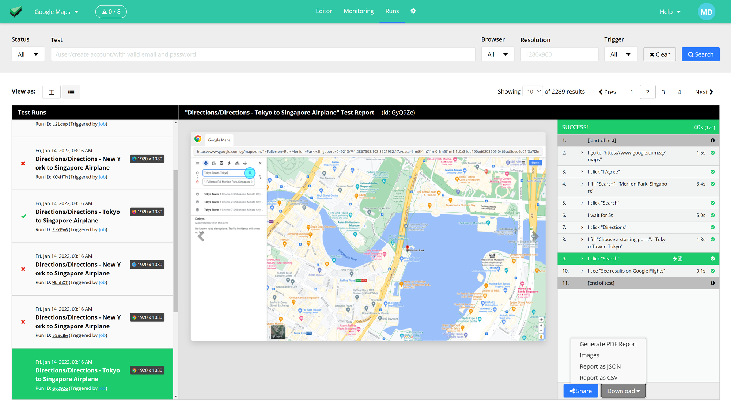Click the grid/list view toggle icon
The width and height of the screenshot is (731, 411).
71,92
